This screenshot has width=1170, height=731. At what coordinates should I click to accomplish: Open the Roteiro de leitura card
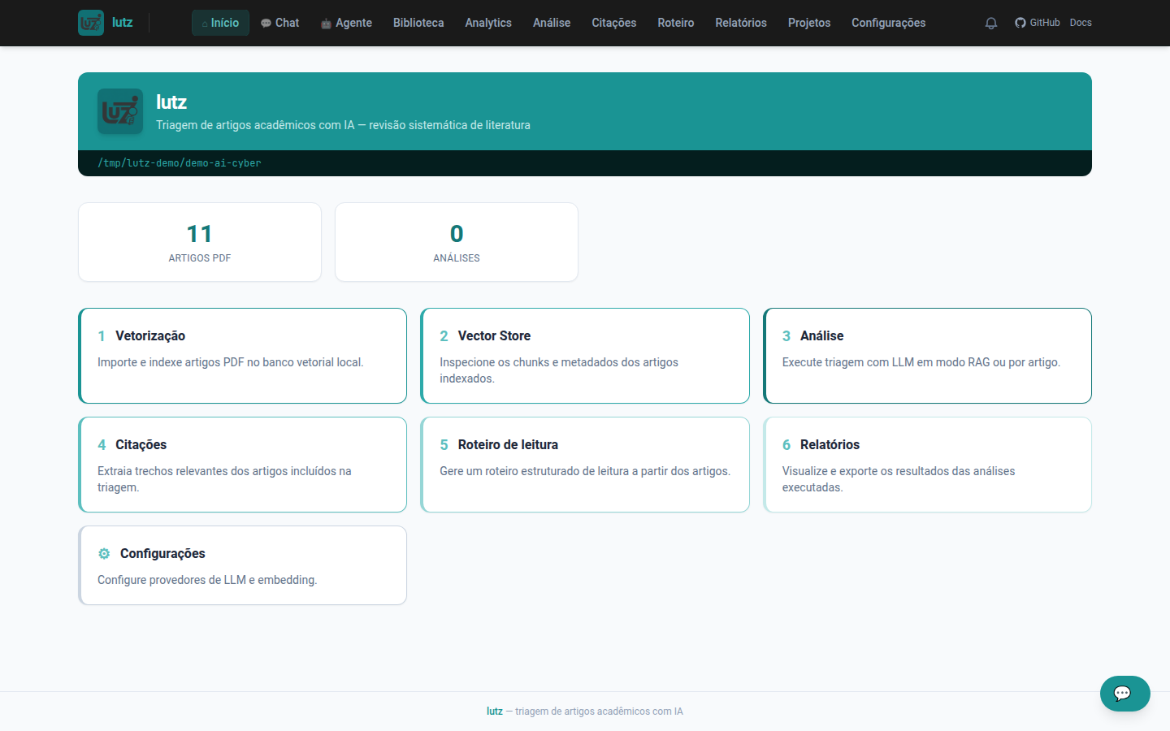point(585,465)
